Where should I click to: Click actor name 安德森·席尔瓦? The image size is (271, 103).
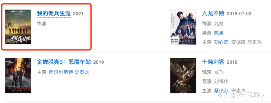[246, 42]
